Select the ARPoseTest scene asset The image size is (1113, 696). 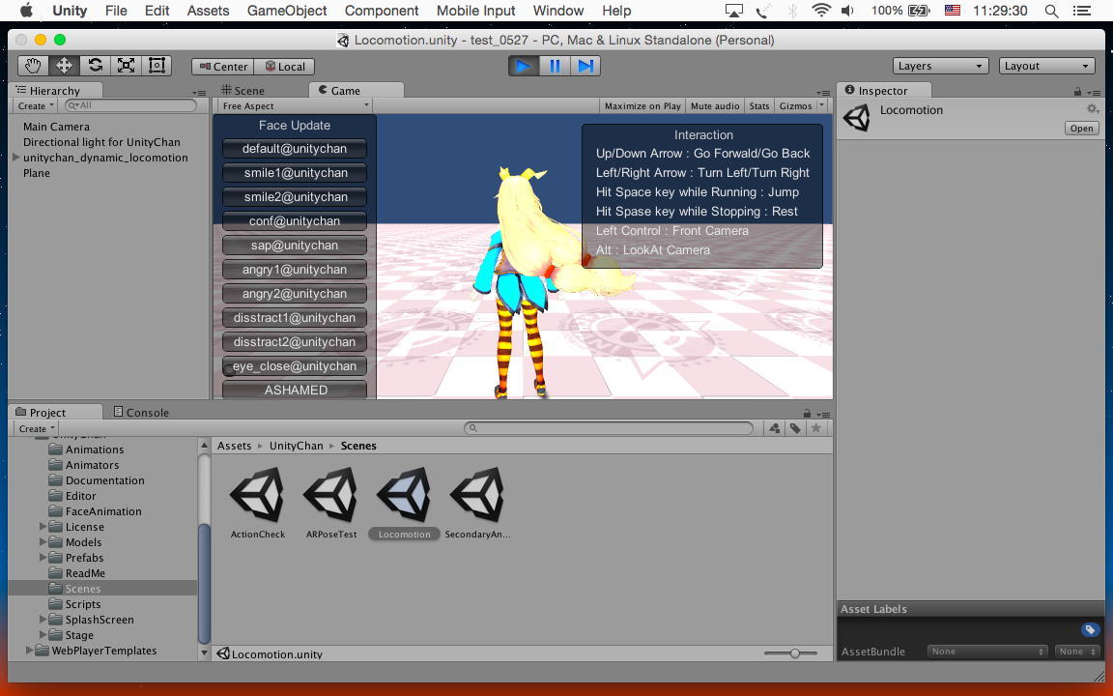coord(331,502)
